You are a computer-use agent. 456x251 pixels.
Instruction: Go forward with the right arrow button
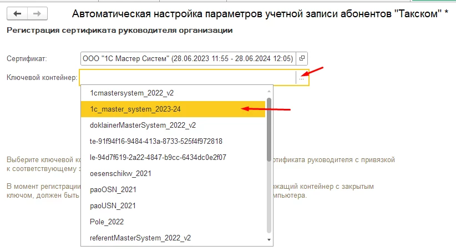click(37, 13)
